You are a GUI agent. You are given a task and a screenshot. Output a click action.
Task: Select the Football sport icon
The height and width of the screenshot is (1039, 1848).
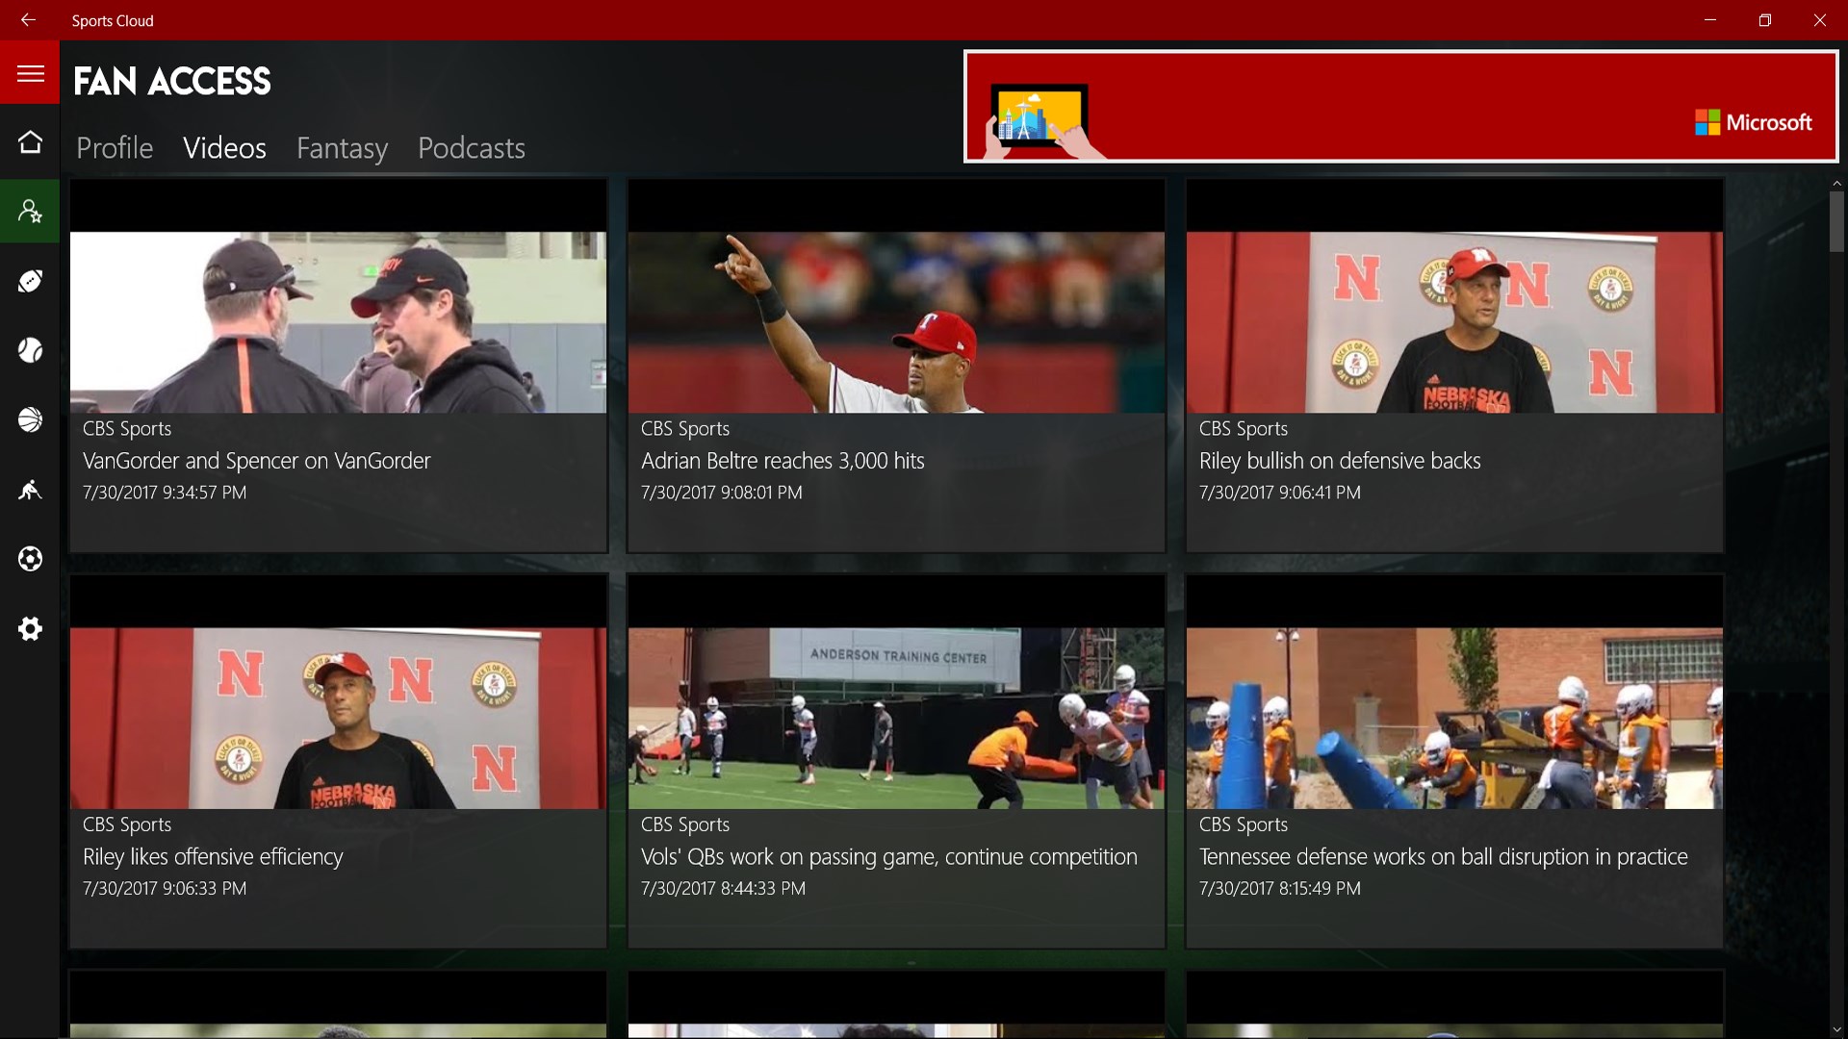coord(30,281)
